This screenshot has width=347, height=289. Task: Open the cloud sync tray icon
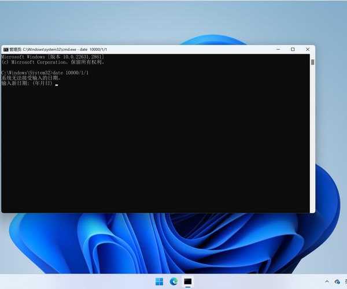(x=337, y=281)
